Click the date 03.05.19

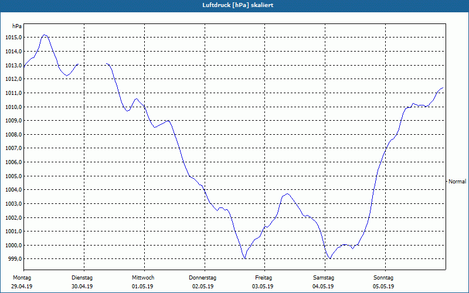pos(263,287)
